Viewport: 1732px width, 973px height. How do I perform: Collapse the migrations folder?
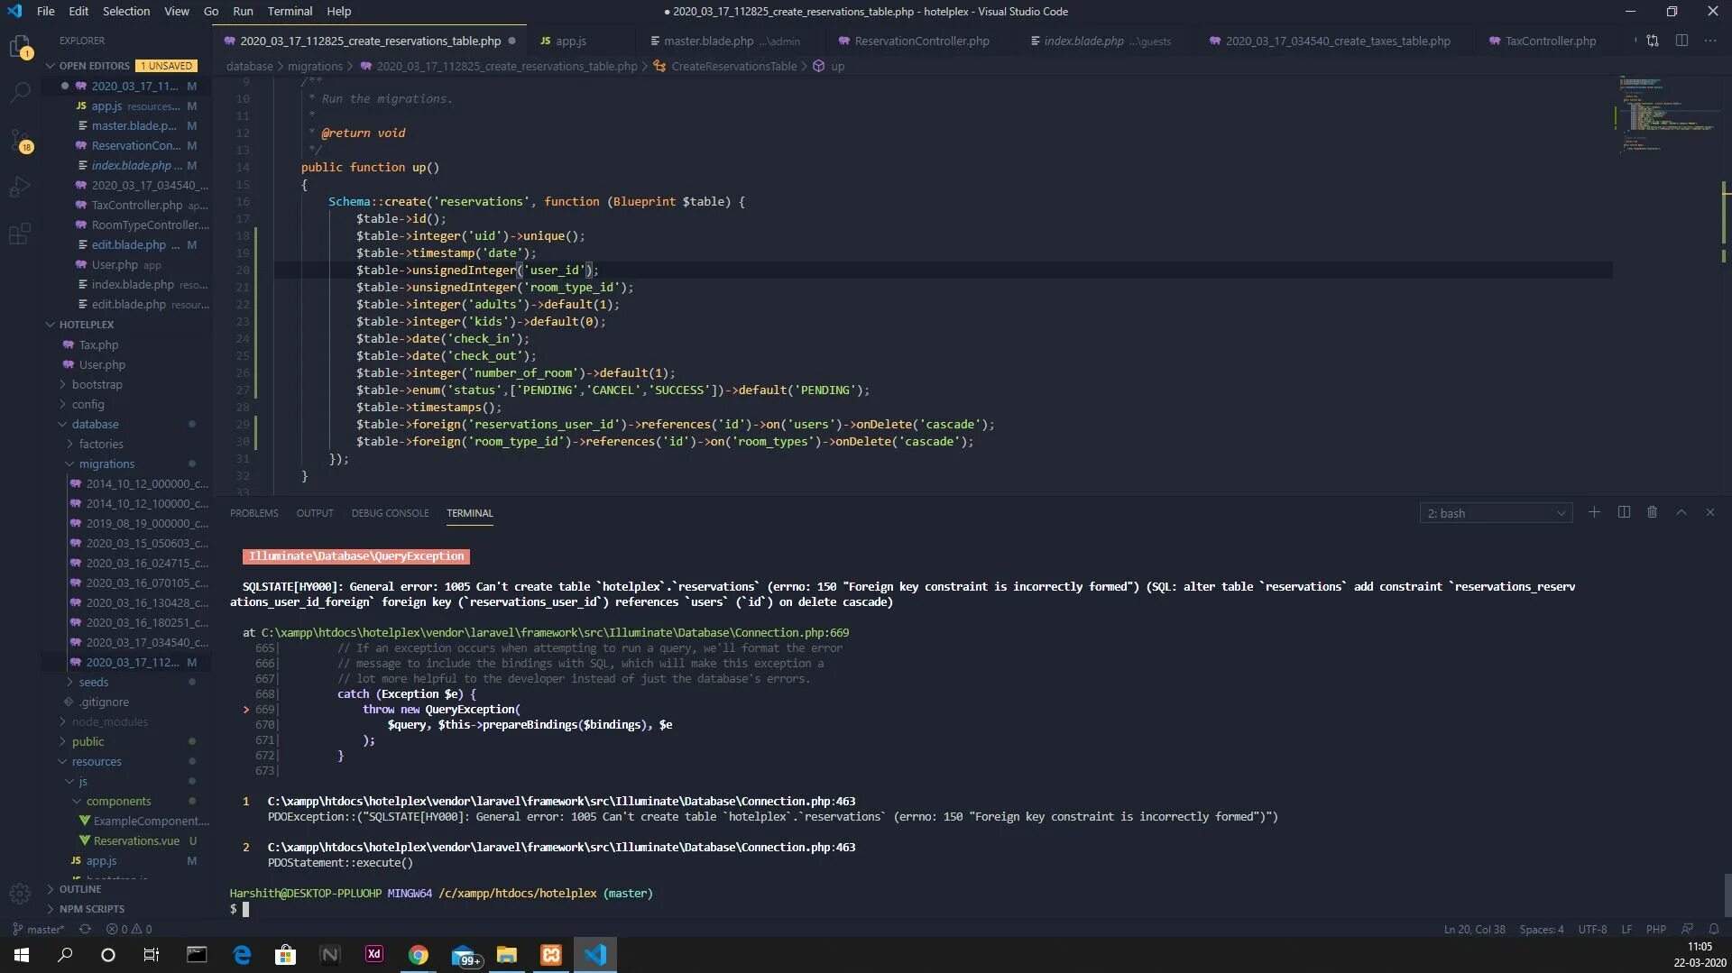106,464
